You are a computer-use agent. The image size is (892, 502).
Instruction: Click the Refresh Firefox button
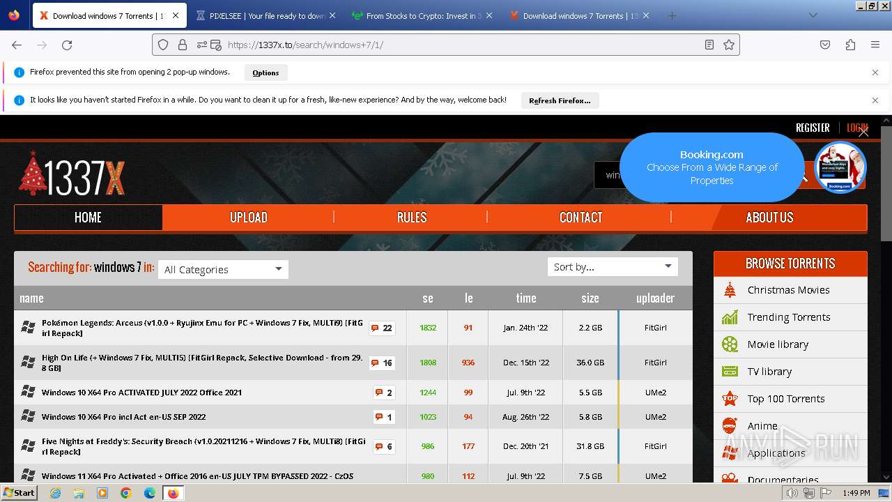point(560,100)
